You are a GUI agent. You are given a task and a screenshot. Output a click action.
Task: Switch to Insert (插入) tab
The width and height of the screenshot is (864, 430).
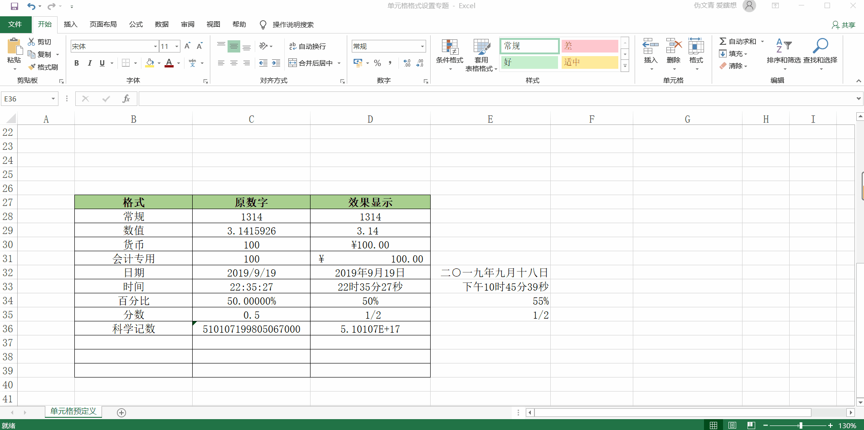(x=70, y=24)
